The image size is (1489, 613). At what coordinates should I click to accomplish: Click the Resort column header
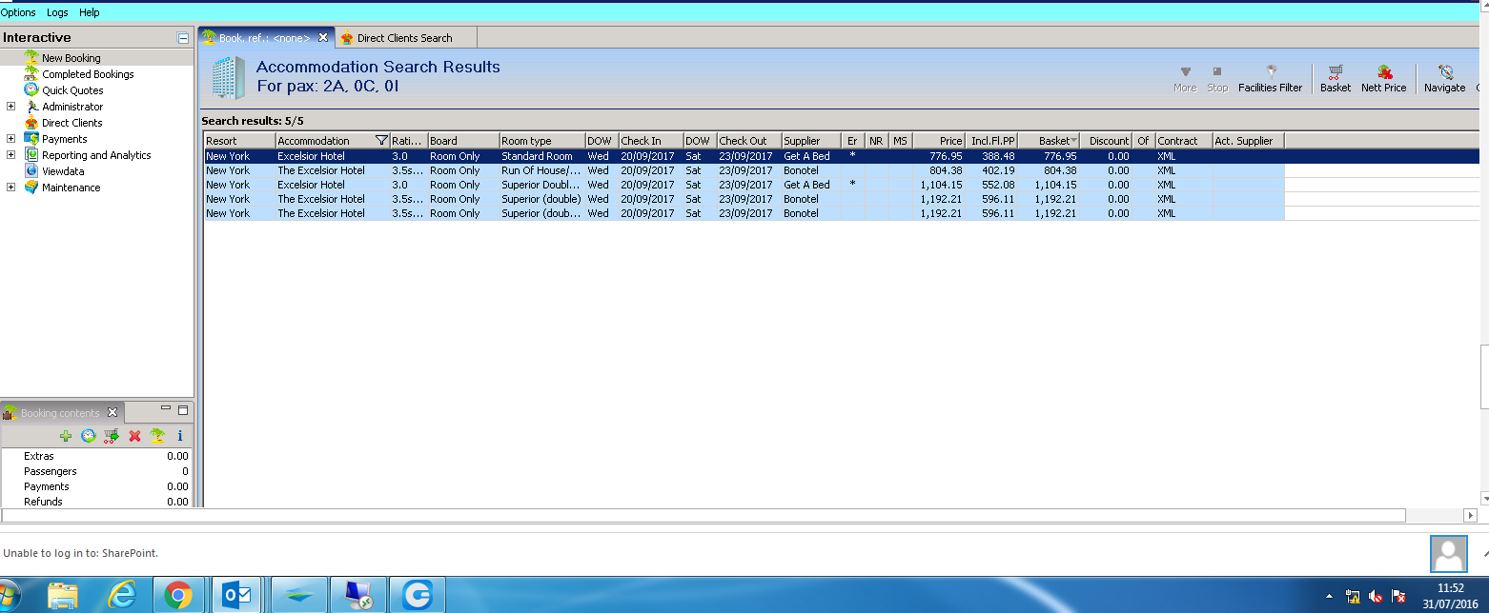(239, 141)
